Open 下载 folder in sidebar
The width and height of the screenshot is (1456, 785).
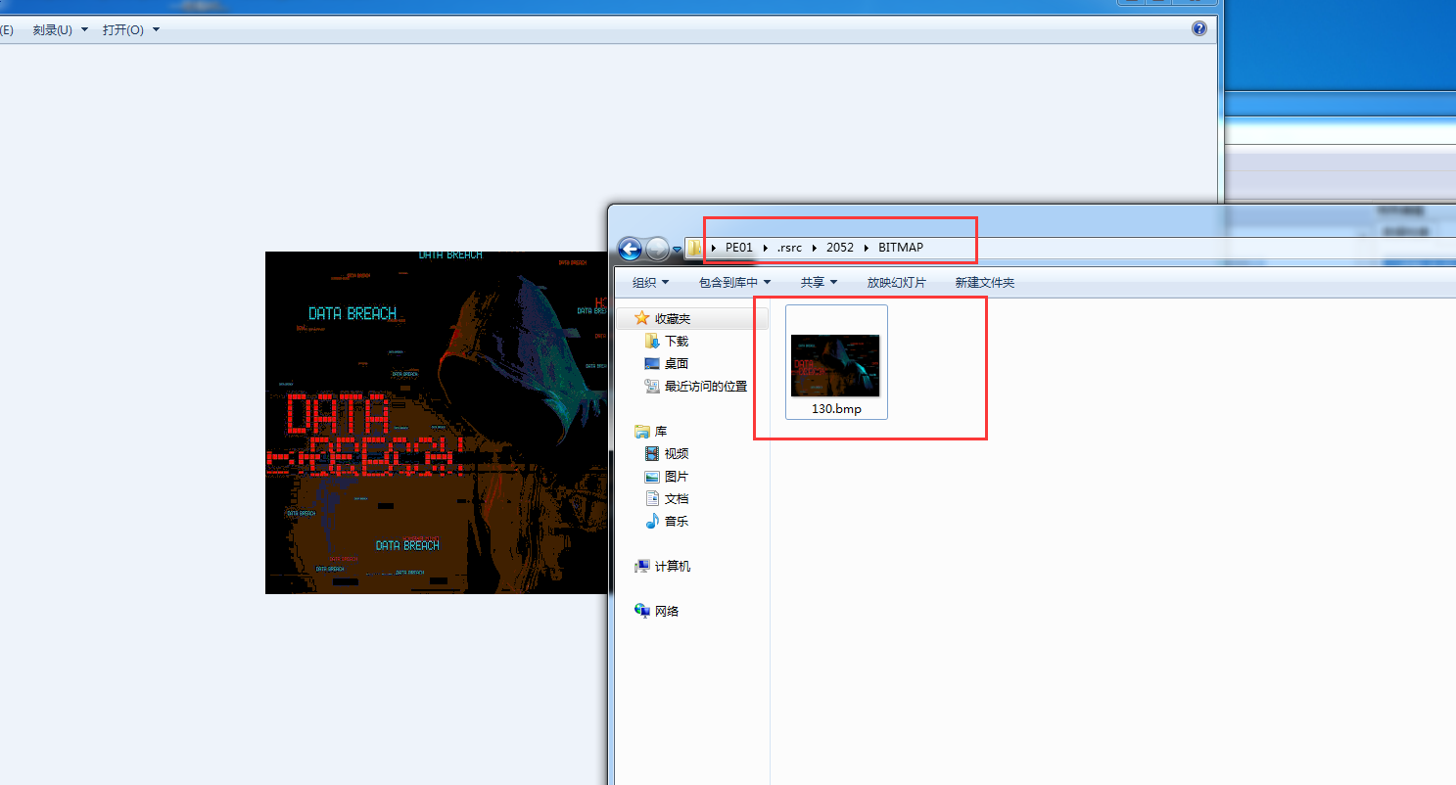click(x=676, y=341)
